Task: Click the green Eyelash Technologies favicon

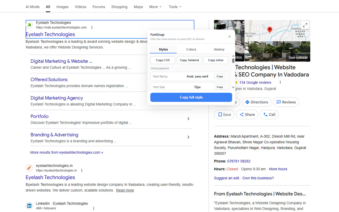Action: (x=29, y=25)
